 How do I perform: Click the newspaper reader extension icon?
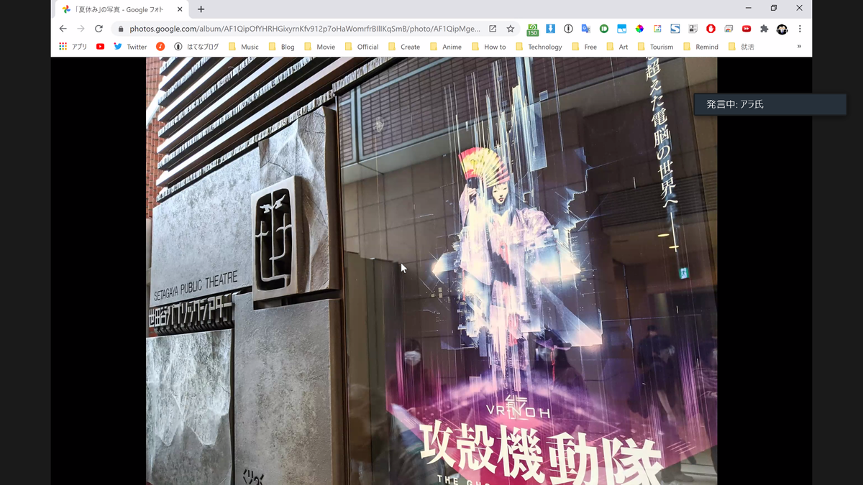(x=693, y=29)
